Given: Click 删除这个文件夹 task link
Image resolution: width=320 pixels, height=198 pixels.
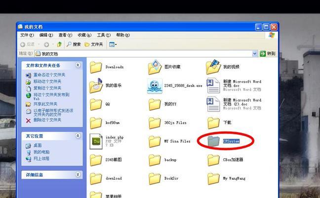Looking at the screenshot, I should [x=47, y=120].
